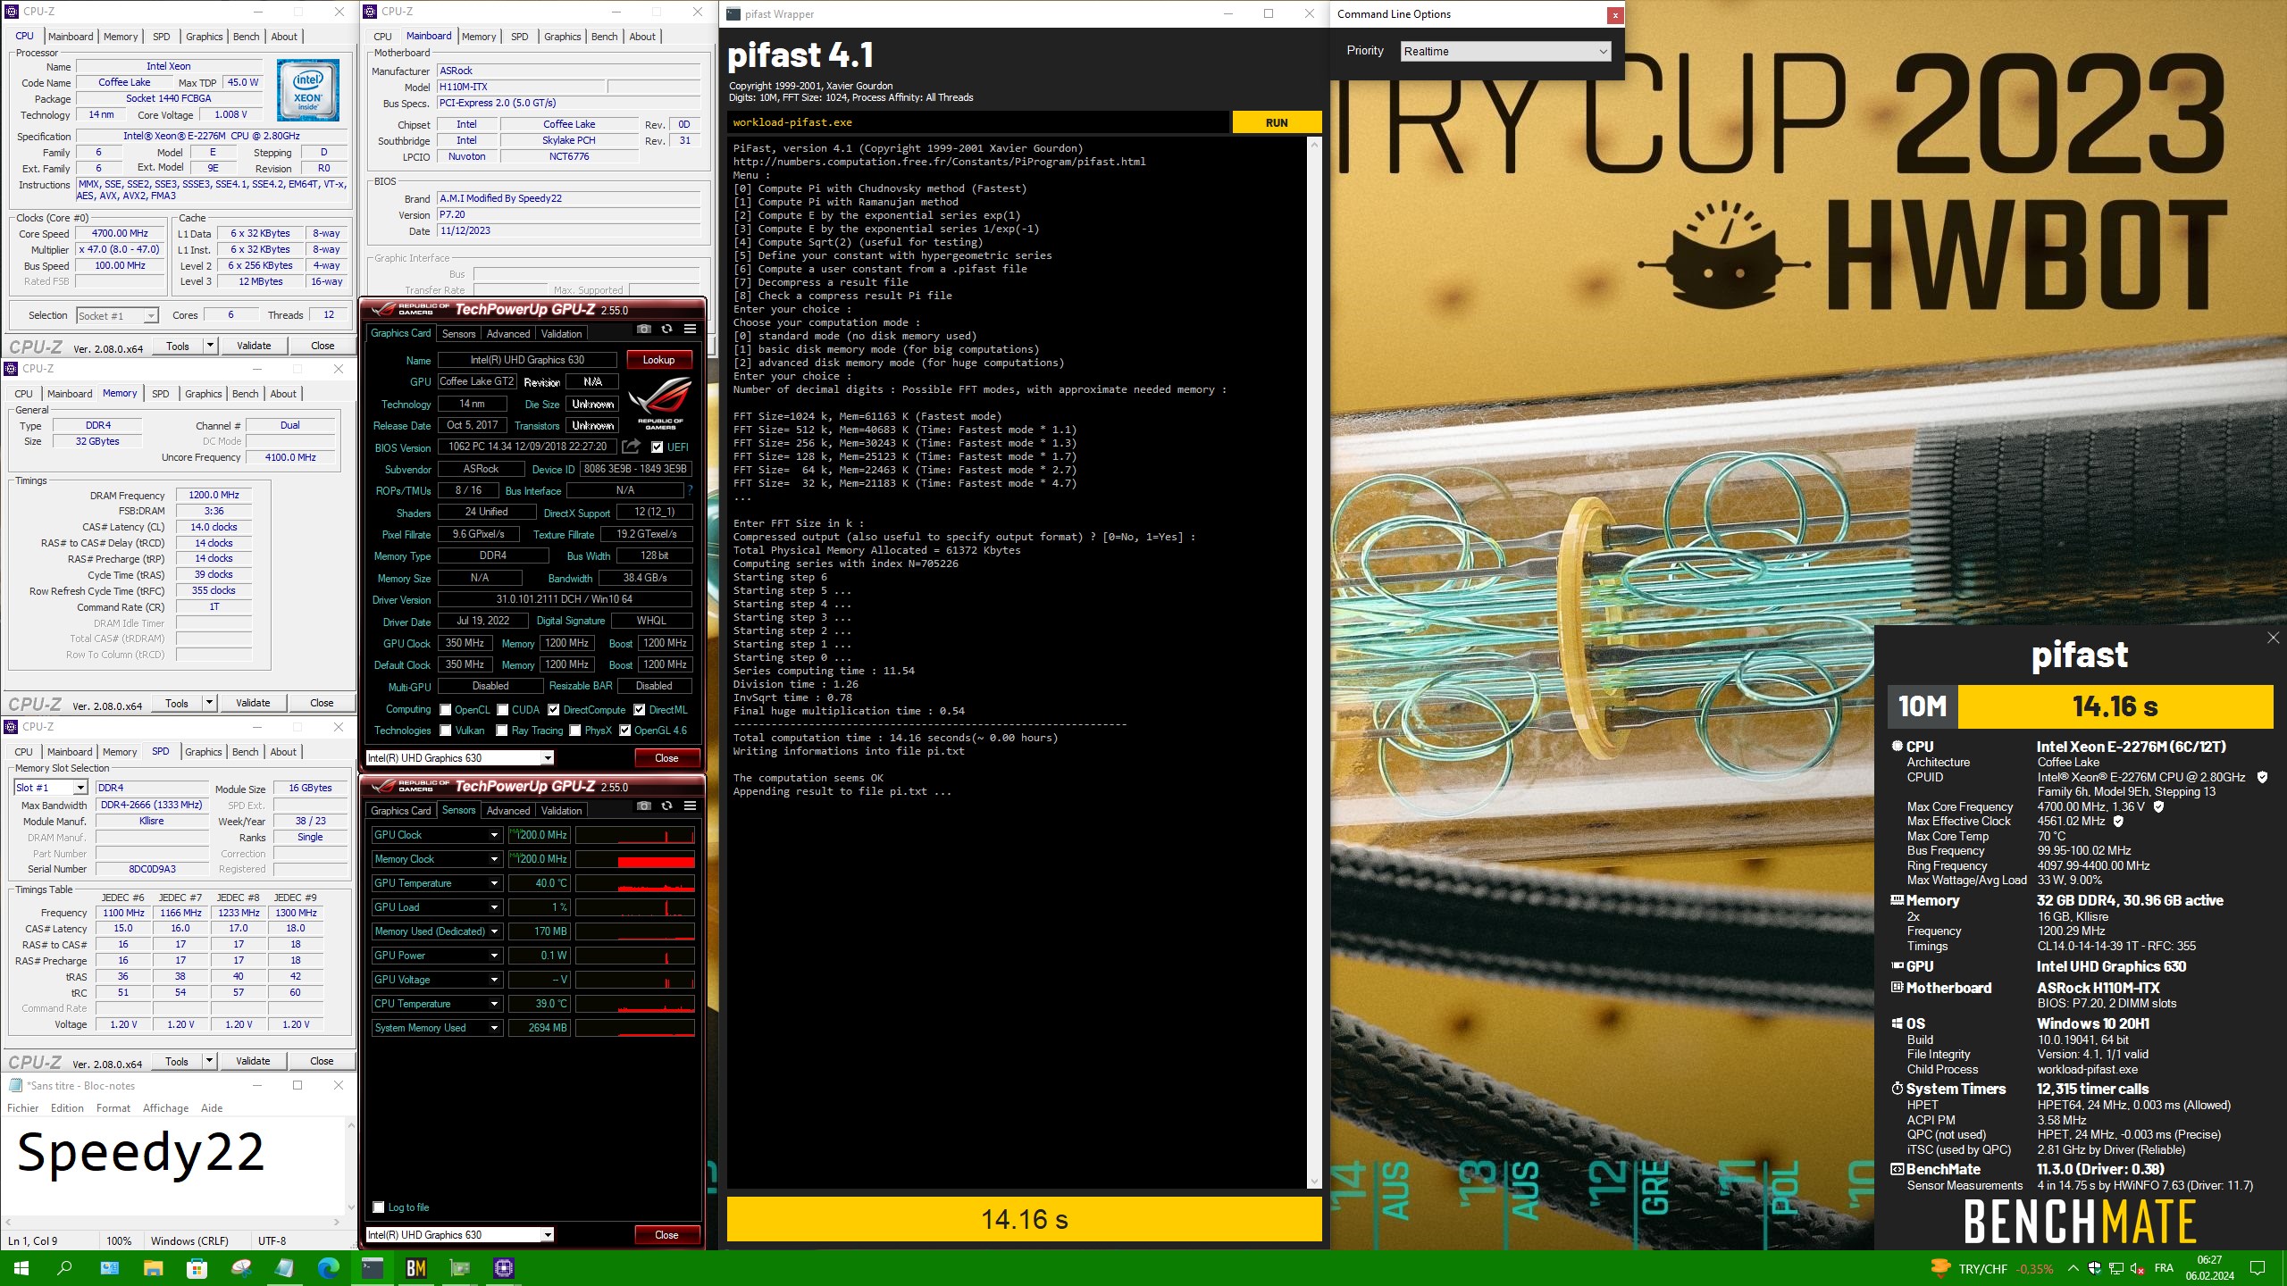2287x1286 pixels.
Task: Click the pifast console vertical scrollbar
Action: (x=1313, y=663)
